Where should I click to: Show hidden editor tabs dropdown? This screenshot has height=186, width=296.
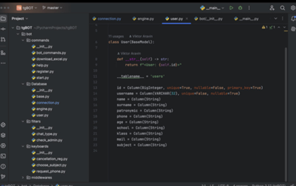276,19
